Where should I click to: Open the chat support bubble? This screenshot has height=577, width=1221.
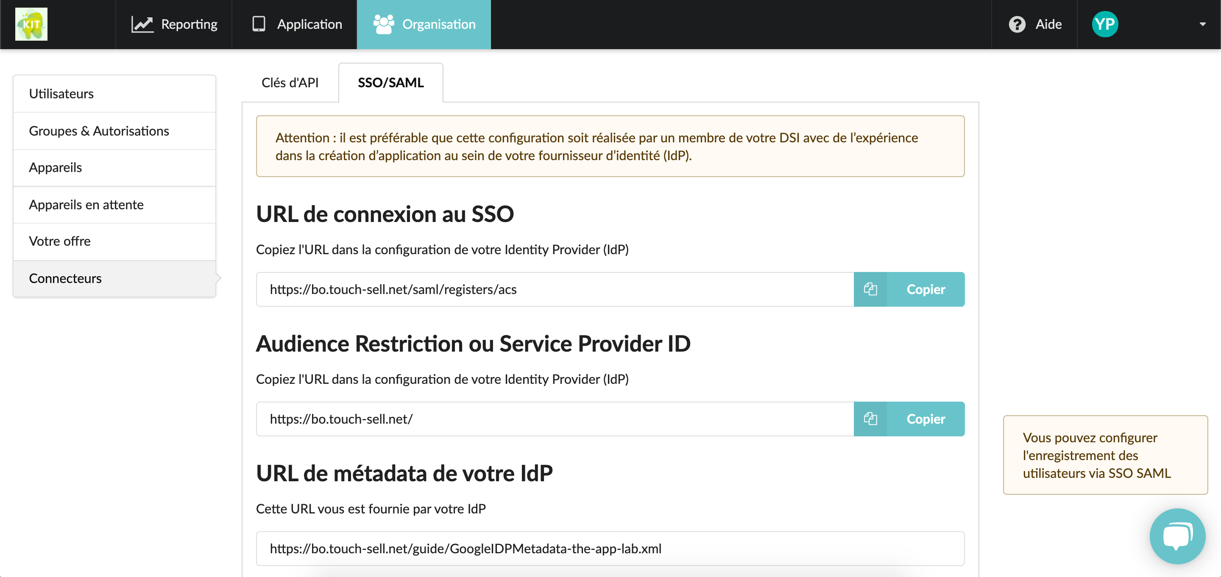(x=1177, y=536)
